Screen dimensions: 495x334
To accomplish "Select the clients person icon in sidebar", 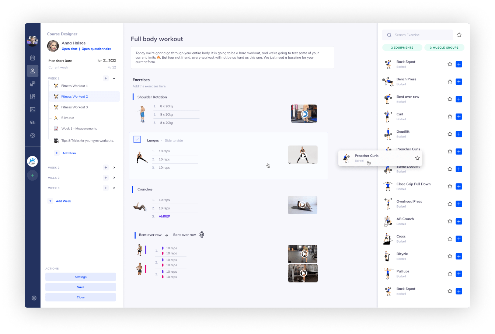I will [32, 71].
